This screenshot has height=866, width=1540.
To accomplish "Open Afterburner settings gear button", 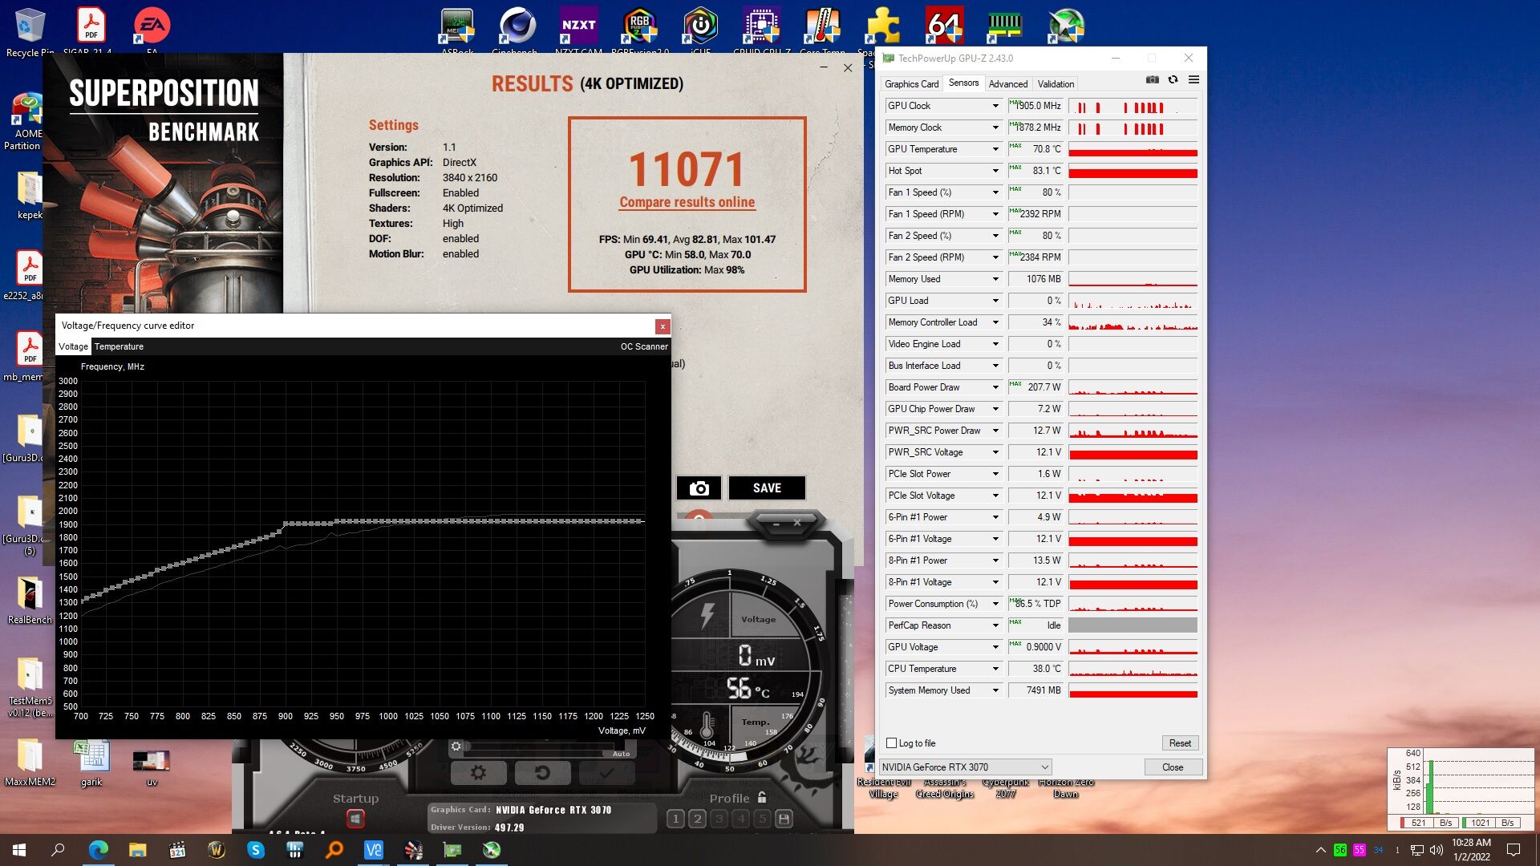I will (478, 773).
